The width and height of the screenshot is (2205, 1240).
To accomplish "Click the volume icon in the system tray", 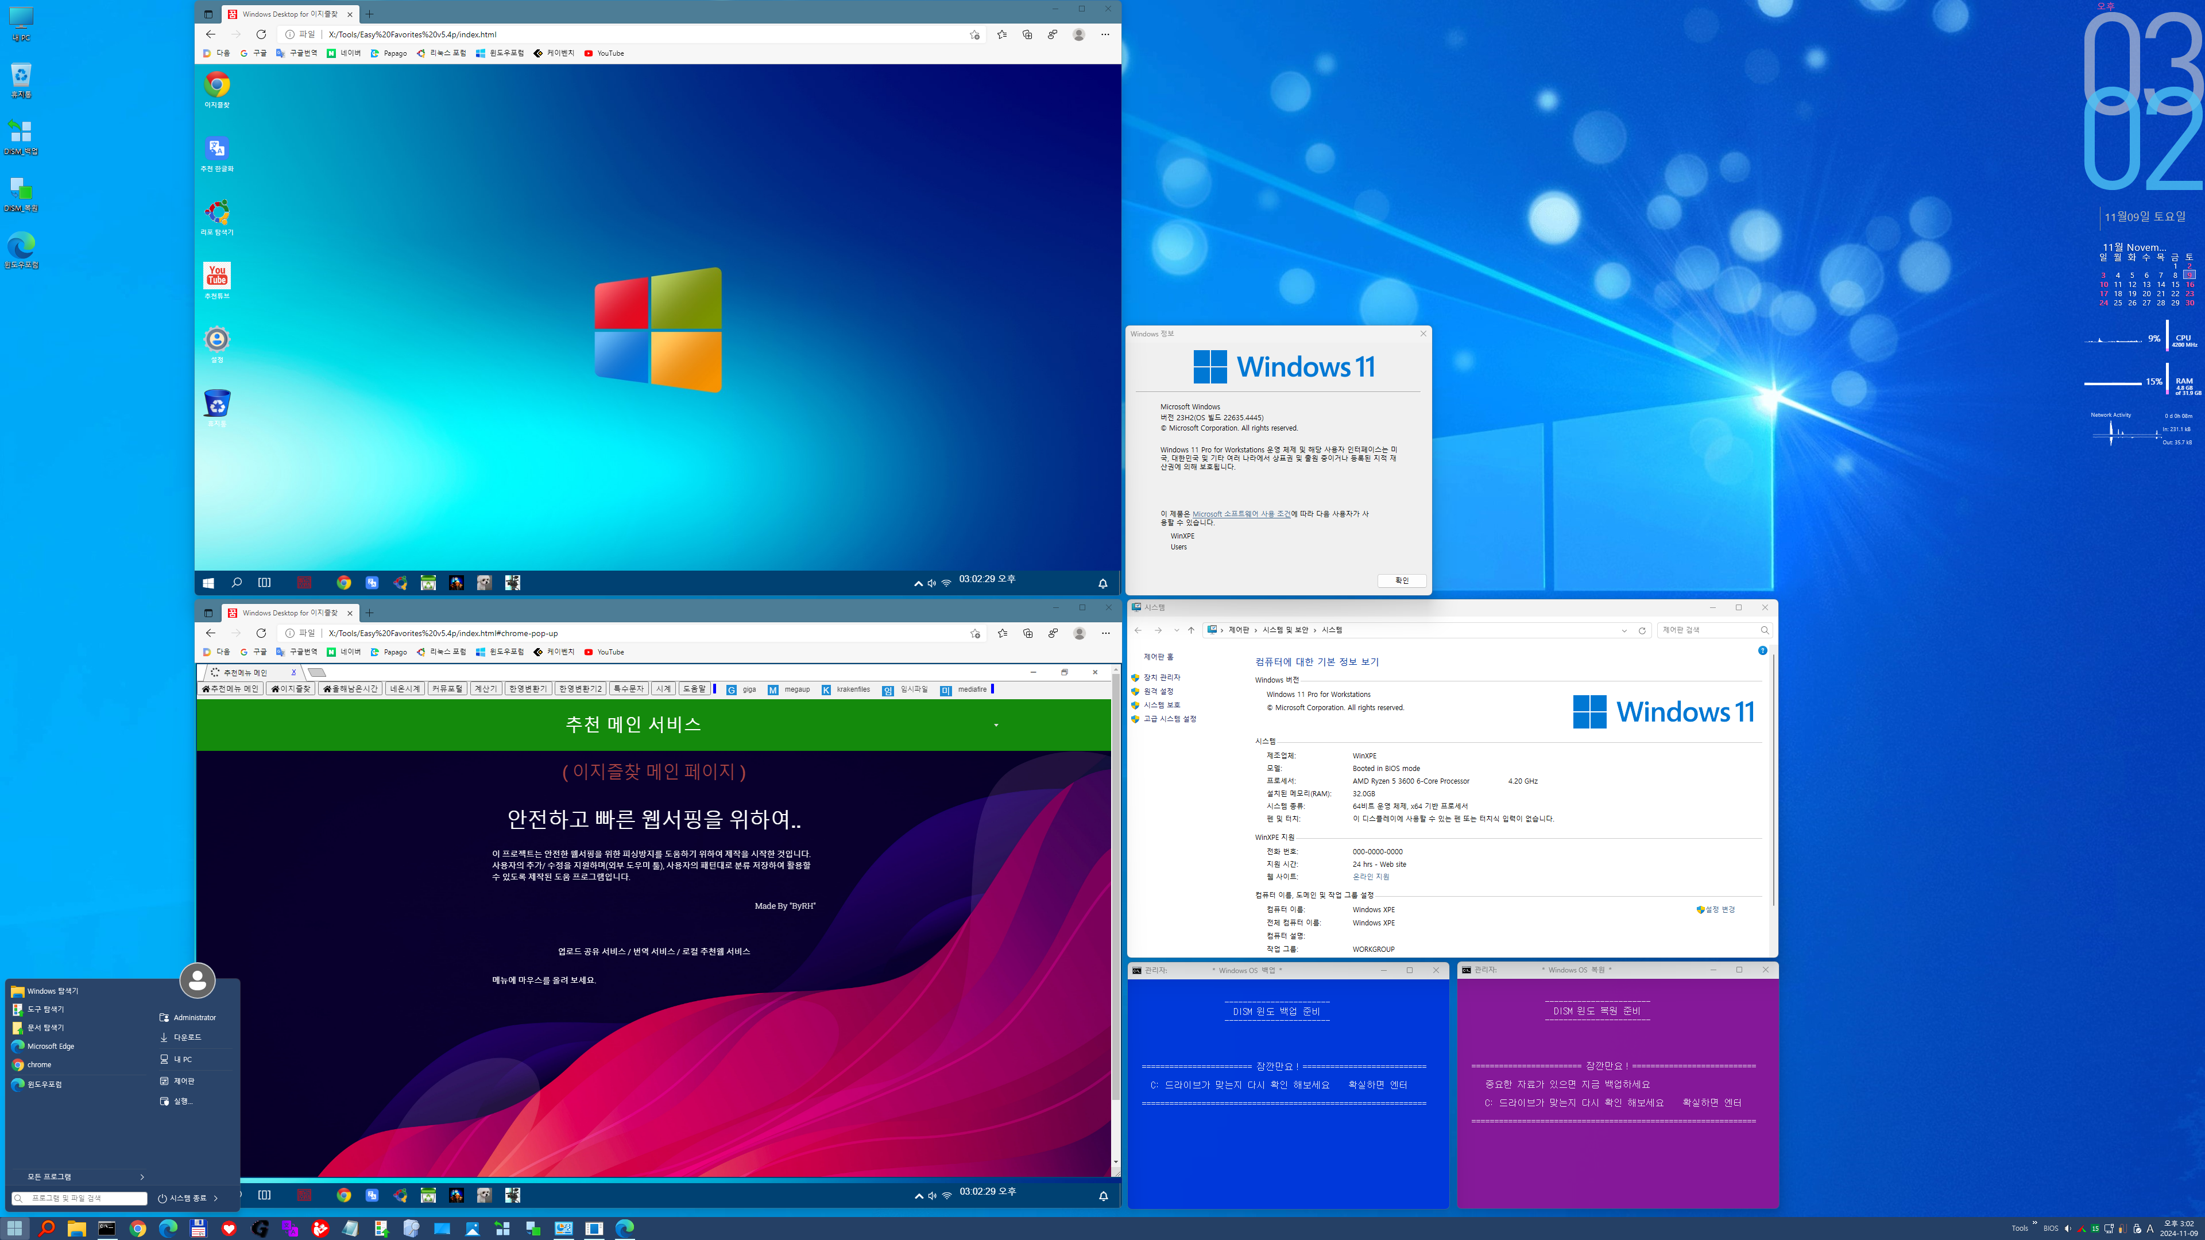I will tap(2067, 1229).
